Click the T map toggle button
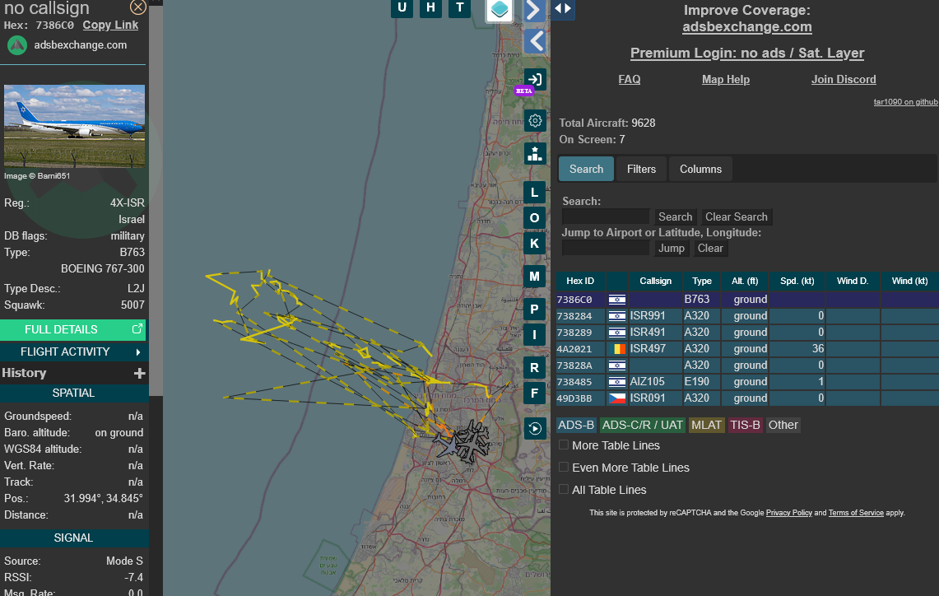 (x=459, y=7)
